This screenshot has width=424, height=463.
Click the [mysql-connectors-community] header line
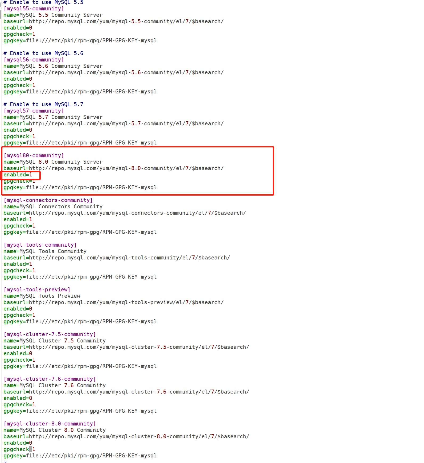pyautogui.click(x=48, y=200)
